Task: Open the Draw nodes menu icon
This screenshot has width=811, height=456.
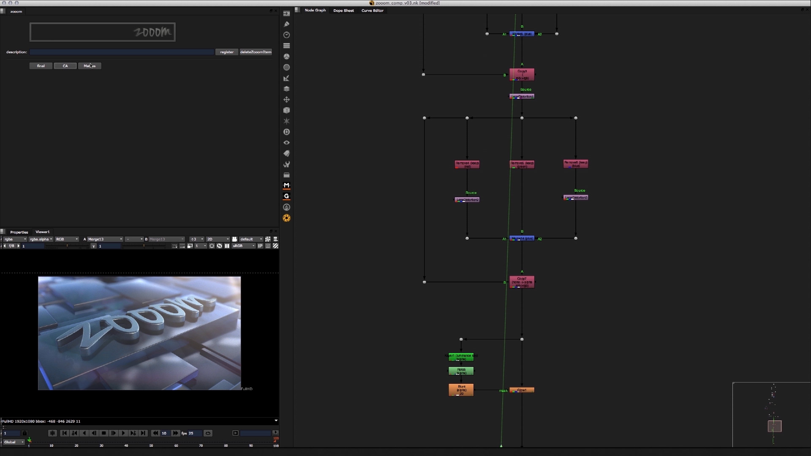Action: pyautogui.click(x=286, y=24)
